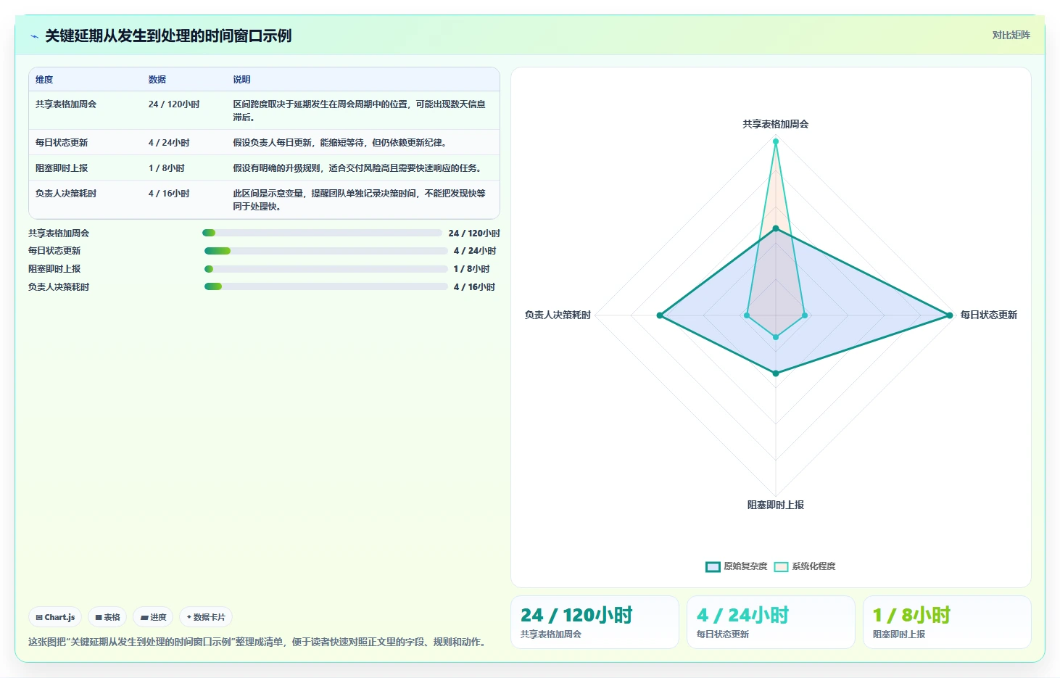Click the table value 4 / 16小时
The image size is (1060, 678).
[169, 194]
